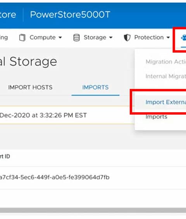Click the Migration icon in red box
This screenshot has height=219, width=186.
click(x=183, y=38)
